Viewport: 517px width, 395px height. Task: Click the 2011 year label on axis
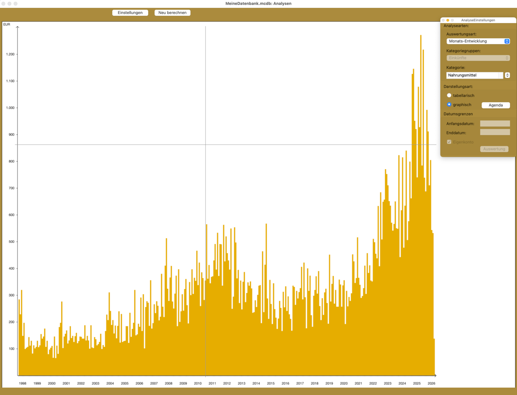pyautogui.click(x=212, y=383)
